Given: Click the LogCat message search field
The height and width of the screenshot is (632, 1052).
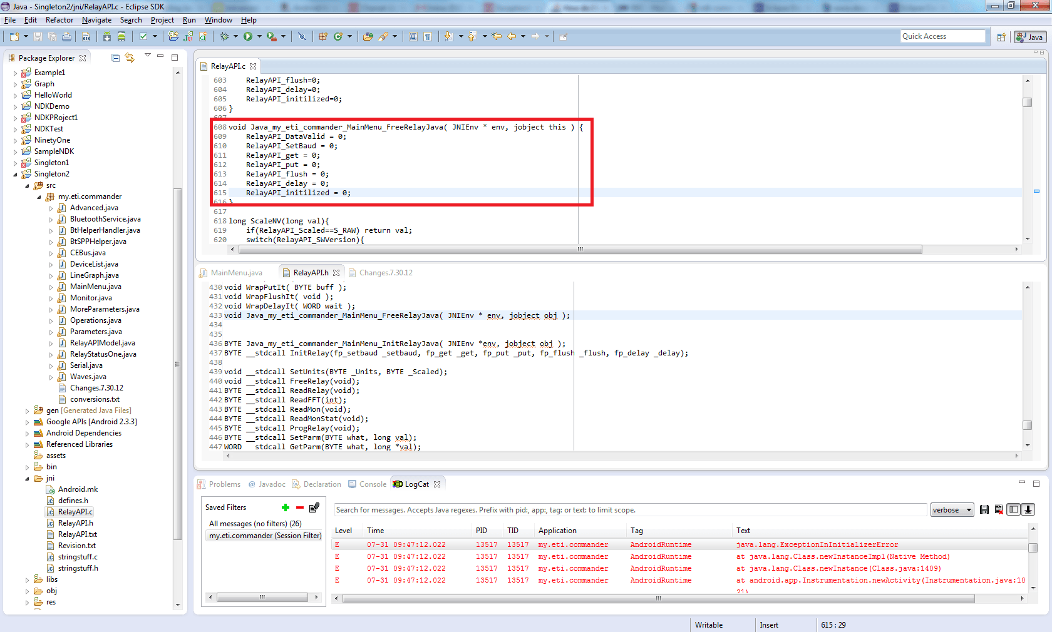Looking at the screenshot, I should (x=629, y=510).
